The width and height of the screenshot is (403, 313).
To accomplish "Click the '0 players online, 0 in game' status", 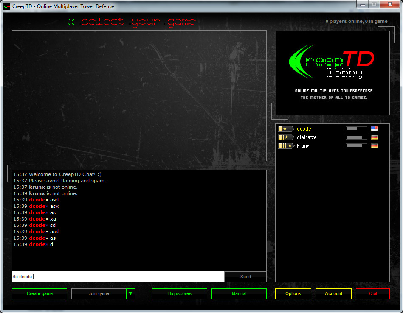I will coord(356,21).
